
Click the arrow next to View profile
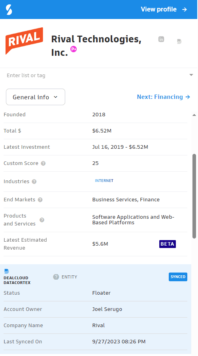[x=185, y=9]
